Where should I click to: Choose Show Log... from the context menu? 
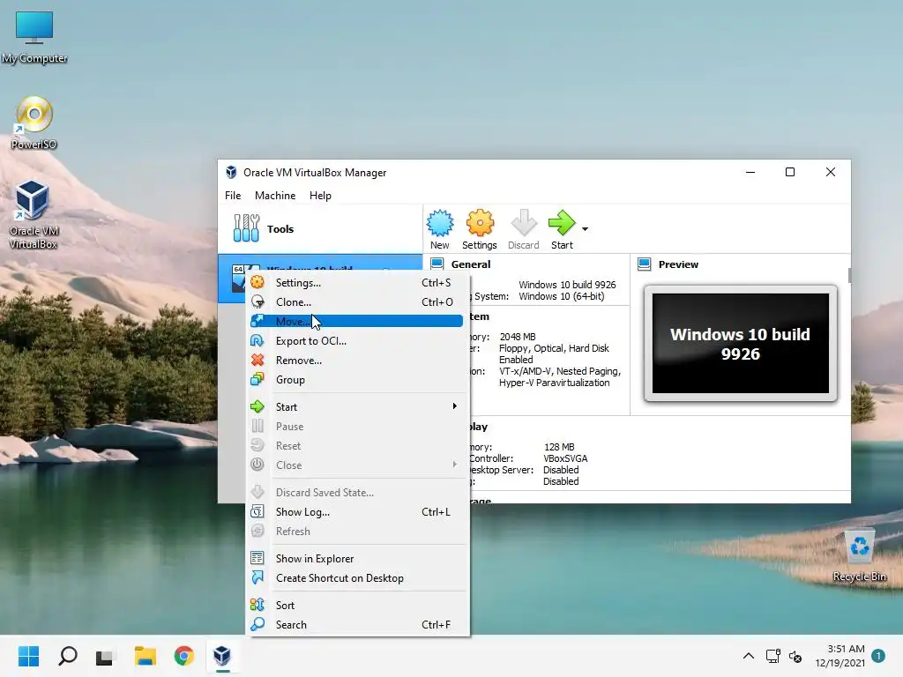(x=357, y=512)
